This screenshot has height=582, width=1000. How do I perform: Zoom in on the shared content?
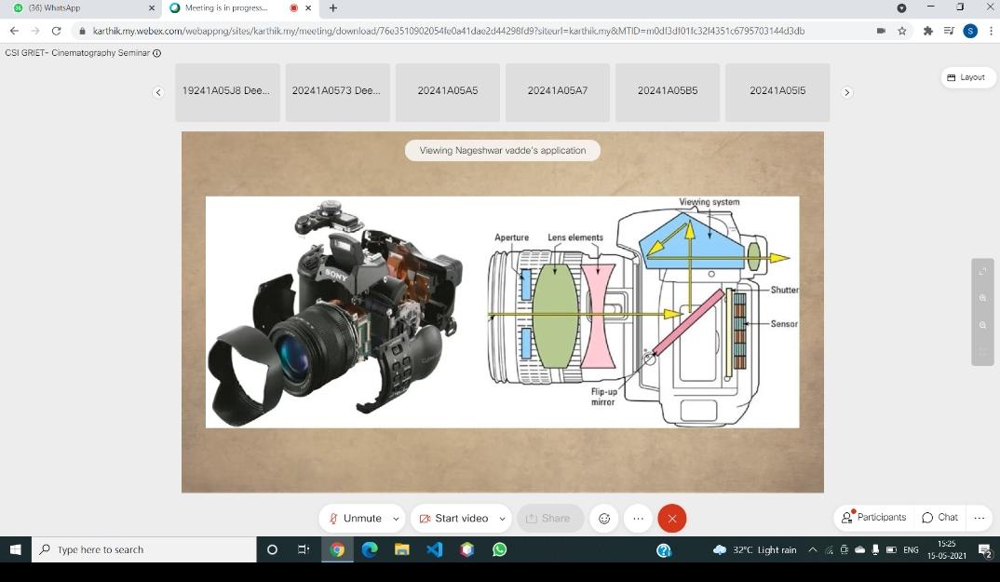tap(983, 298)
